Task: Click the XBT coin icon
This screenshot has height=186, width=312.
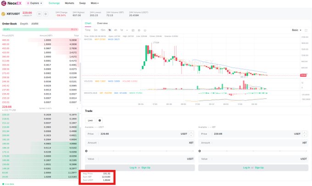Action: click(3, 14)
